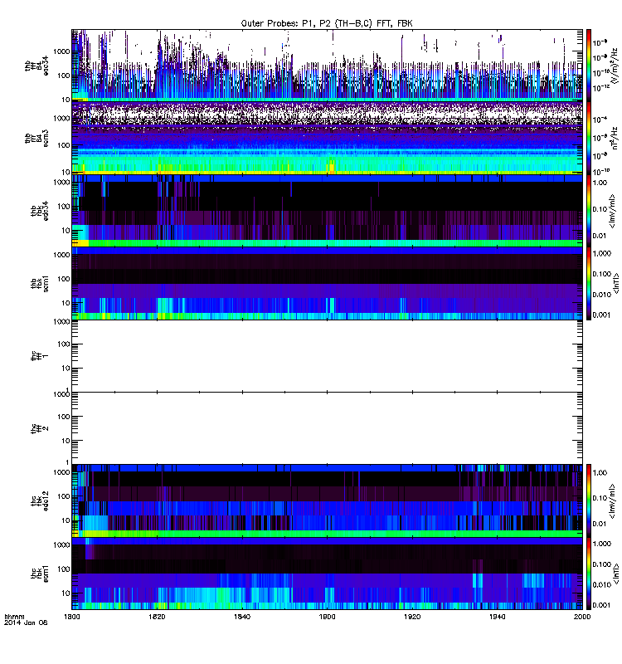Click the nT²/Hz color bar
622x664 pixels.
tap(588, 138)
